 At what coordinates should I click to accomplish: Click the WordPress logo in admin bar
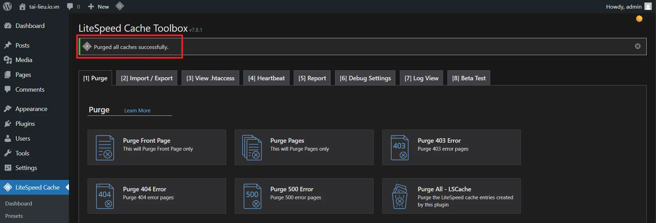click(7, 7)
